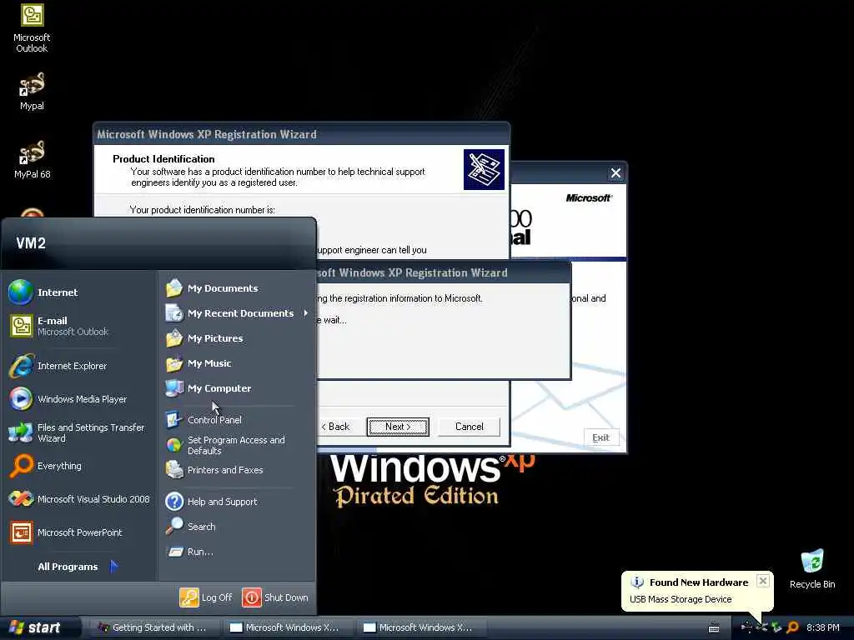The image size is (854, 640).
Task: Click Next in the Registration Wizard
Action: (398, 427)
